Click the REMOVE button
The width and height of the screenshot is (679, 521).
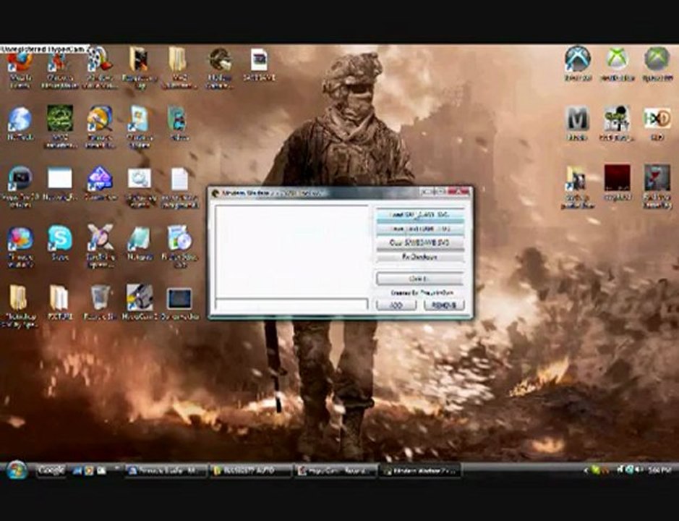[444, 305]
